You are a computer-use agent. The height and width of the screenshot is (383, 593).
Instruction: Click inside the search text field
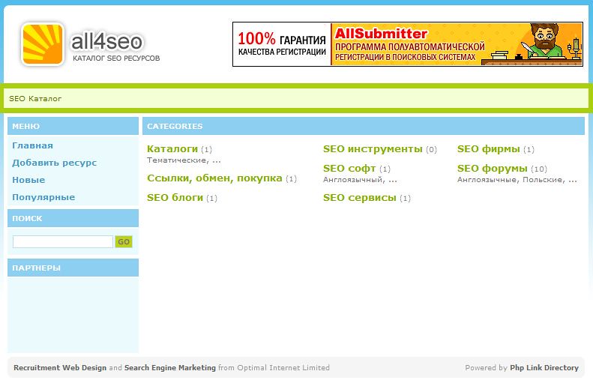pyautogui.click(x=63, y=241)
